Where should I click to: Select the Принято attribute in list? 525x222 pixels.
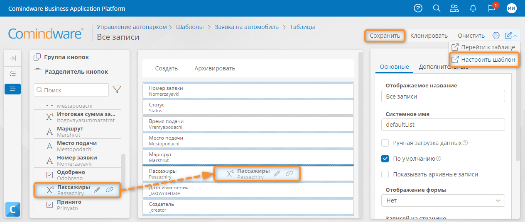[77, 205]
